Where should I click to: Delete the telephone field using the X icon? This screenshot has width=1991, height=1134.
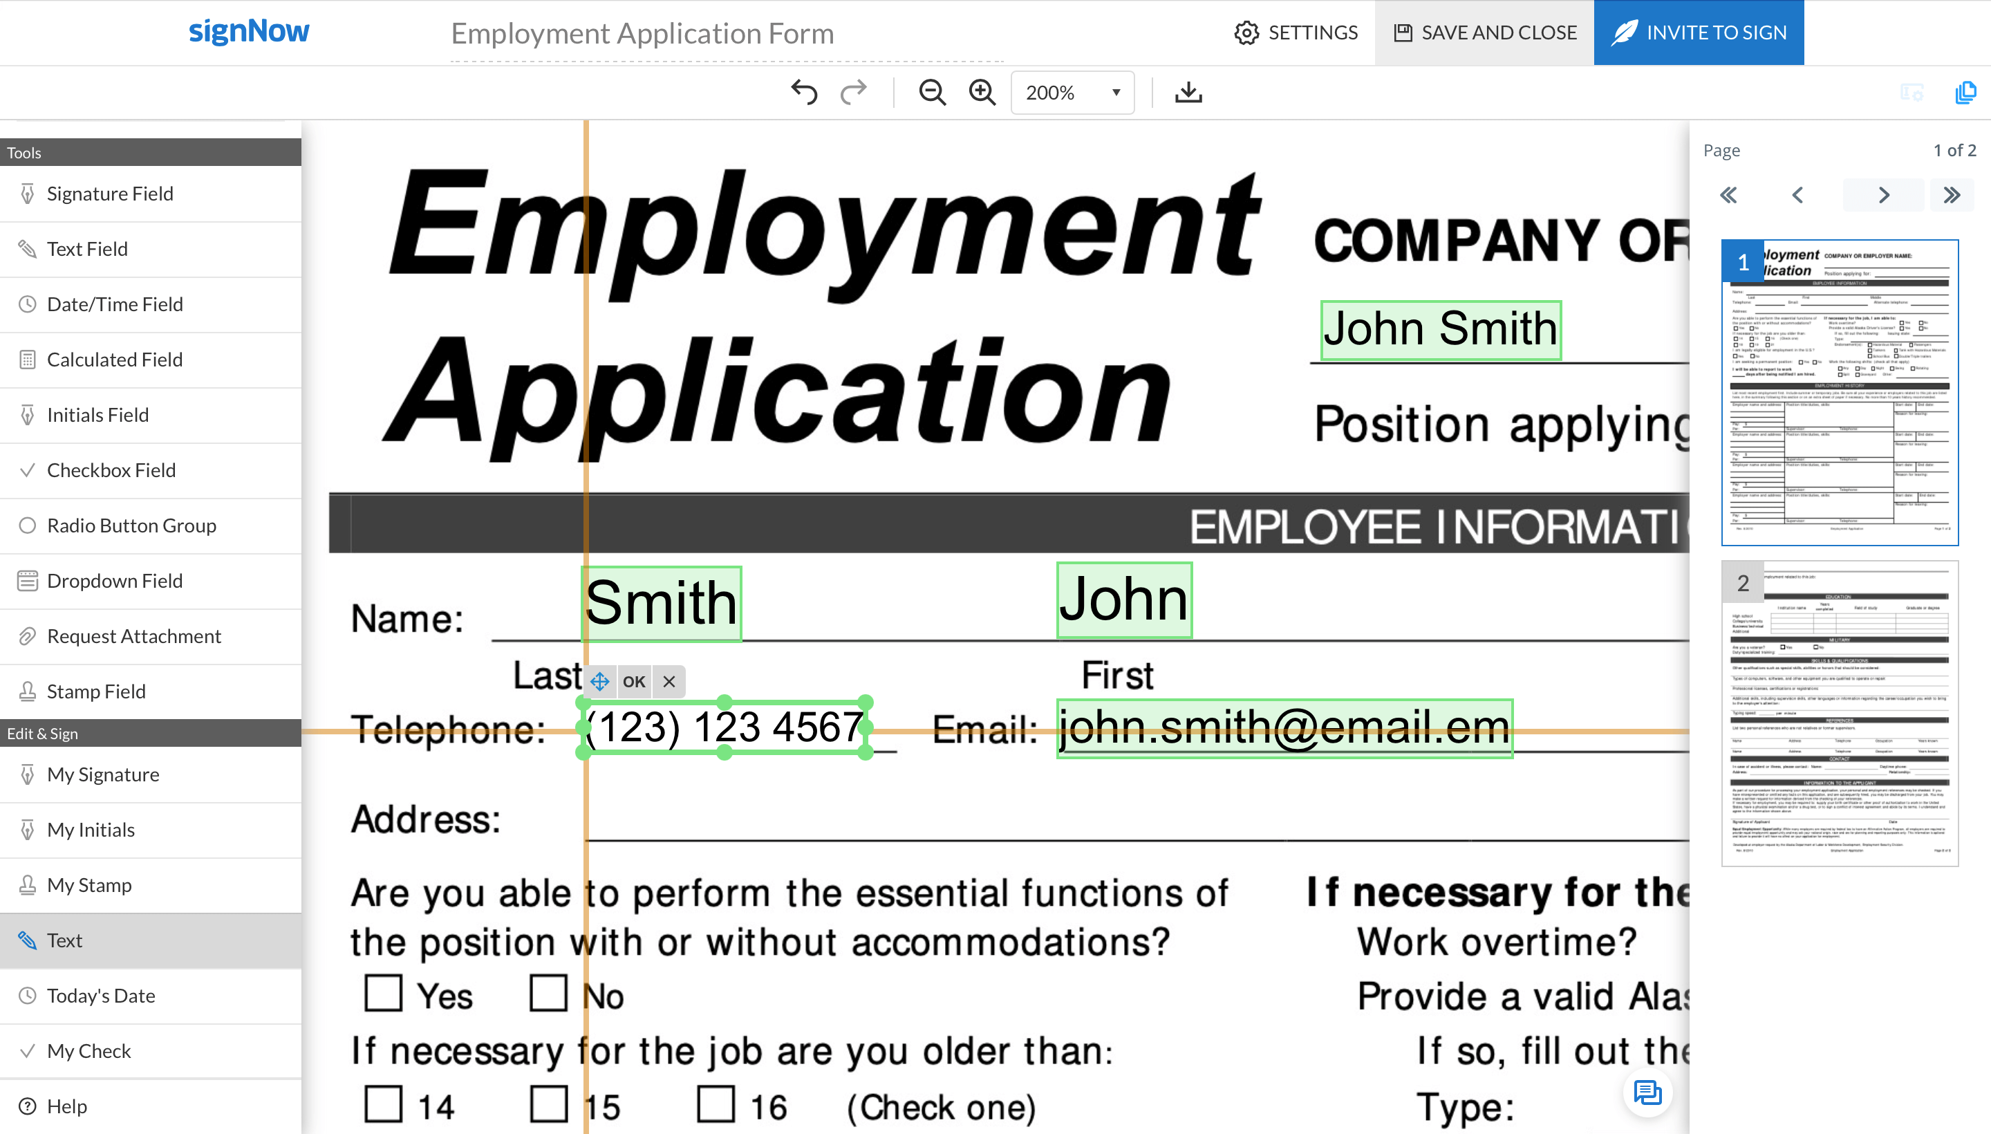point(668,680)
